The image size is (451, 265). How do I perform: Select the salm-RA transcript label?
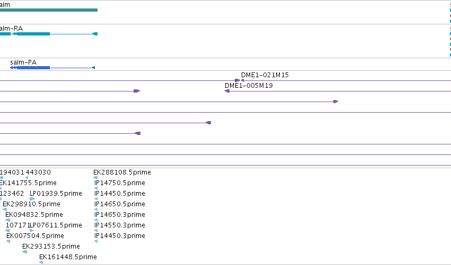coord(11,28)
